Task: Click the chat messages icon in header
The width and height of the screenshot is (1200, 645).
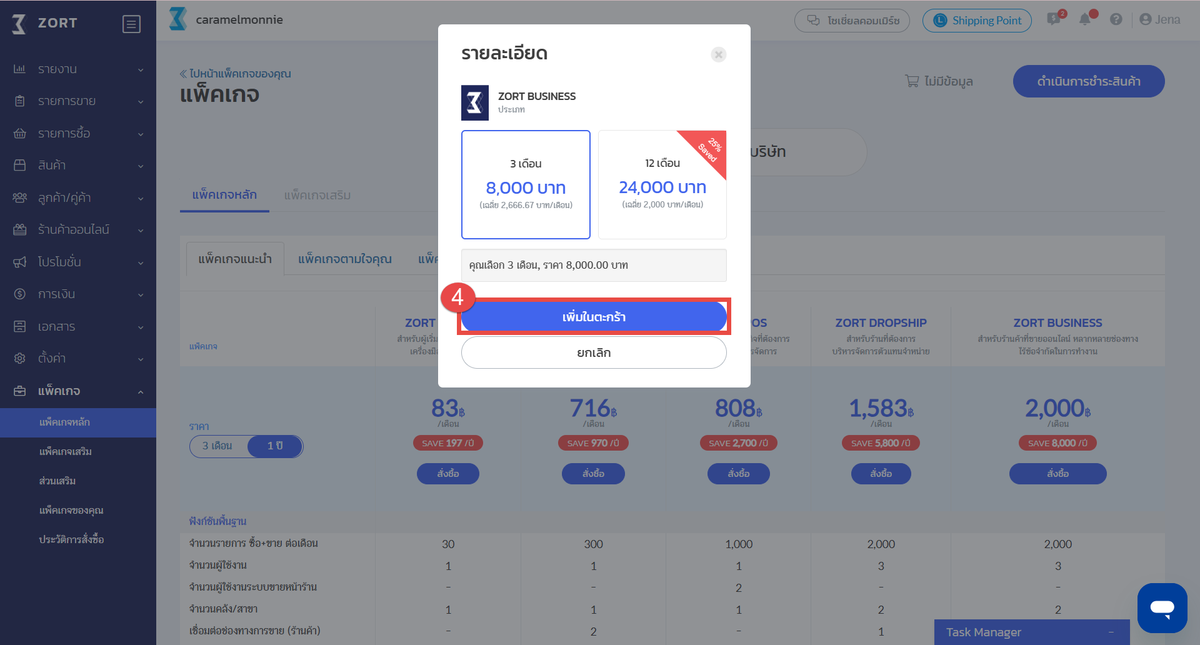Action: [1054, 19]
